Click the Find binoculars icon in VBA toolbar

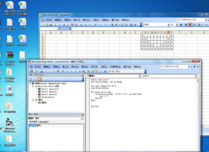tap(58, 71)
